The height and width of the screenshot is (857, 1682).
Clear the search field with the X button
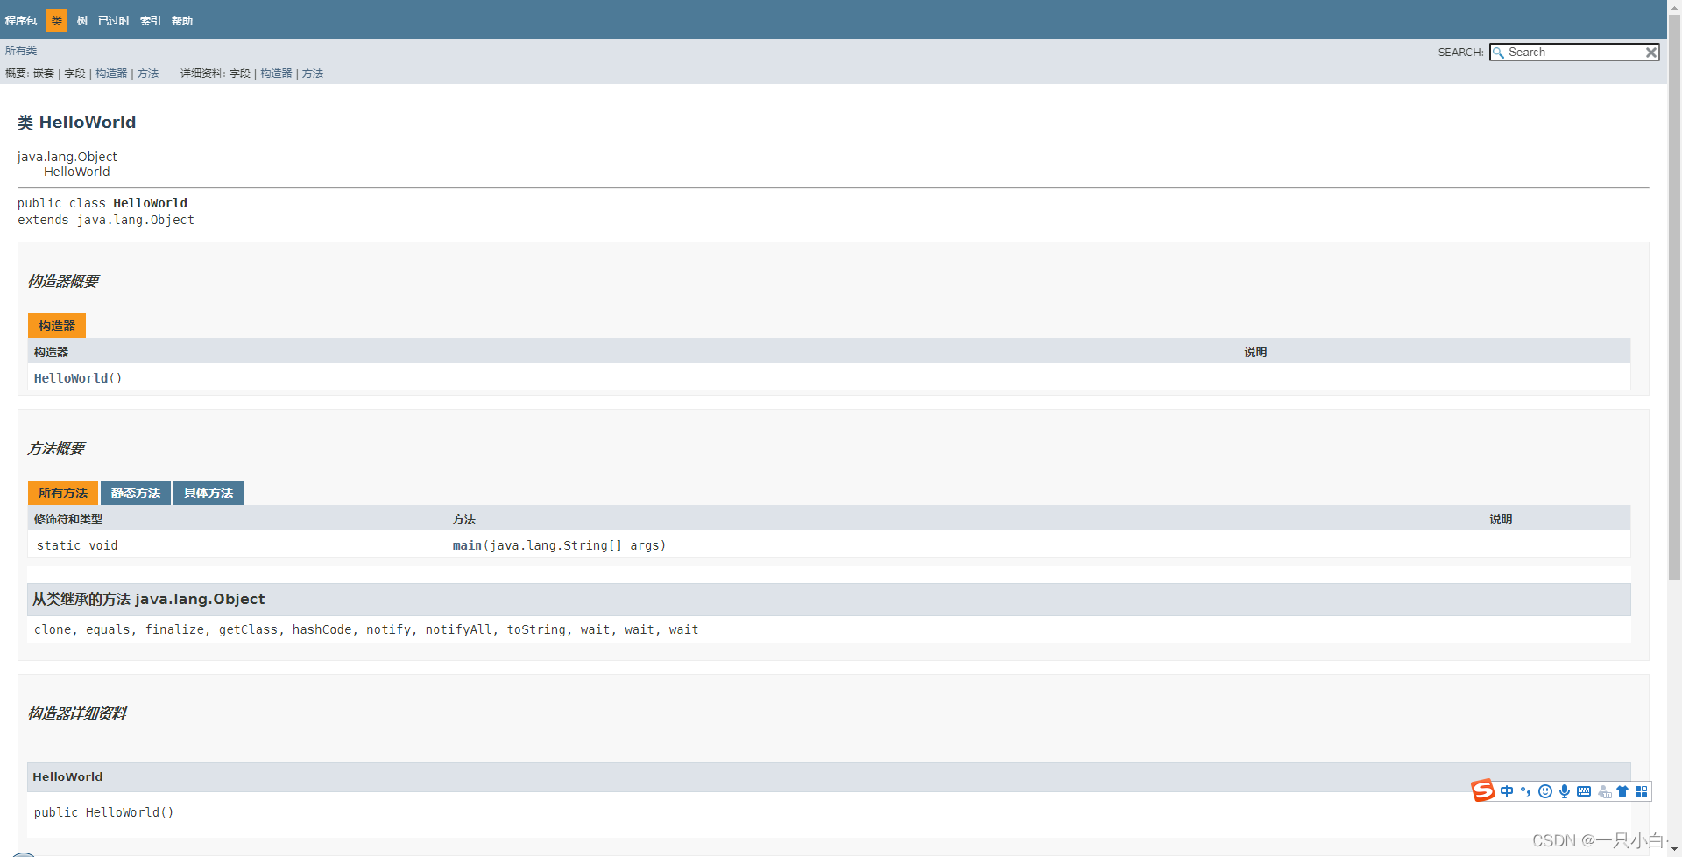pyautogui.click(x=1651, y=53)
